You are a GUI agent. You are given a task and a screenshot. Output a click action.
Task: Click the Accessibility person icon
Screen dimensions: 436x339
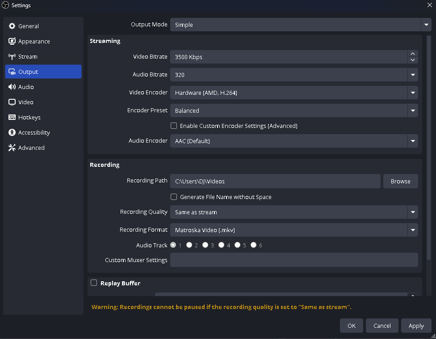(12, 132)
